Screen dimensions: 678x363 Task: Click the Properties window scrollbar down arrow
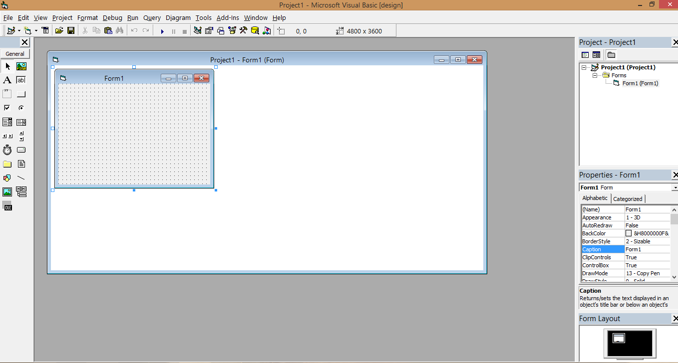(x=675, y=275)
